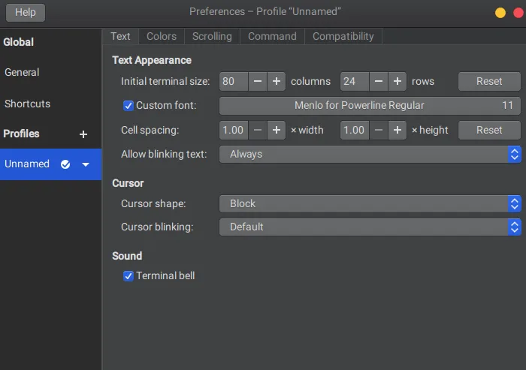Increase columns with the plus button
The width and height of the screenshot is (526, 370).
[x=277, y=81]
